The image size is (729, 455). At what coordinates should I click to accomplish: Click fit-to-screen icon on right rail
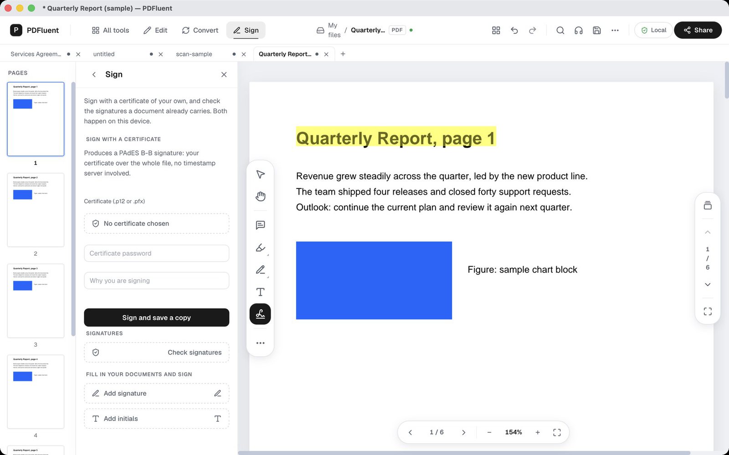[x=707, y=311]
